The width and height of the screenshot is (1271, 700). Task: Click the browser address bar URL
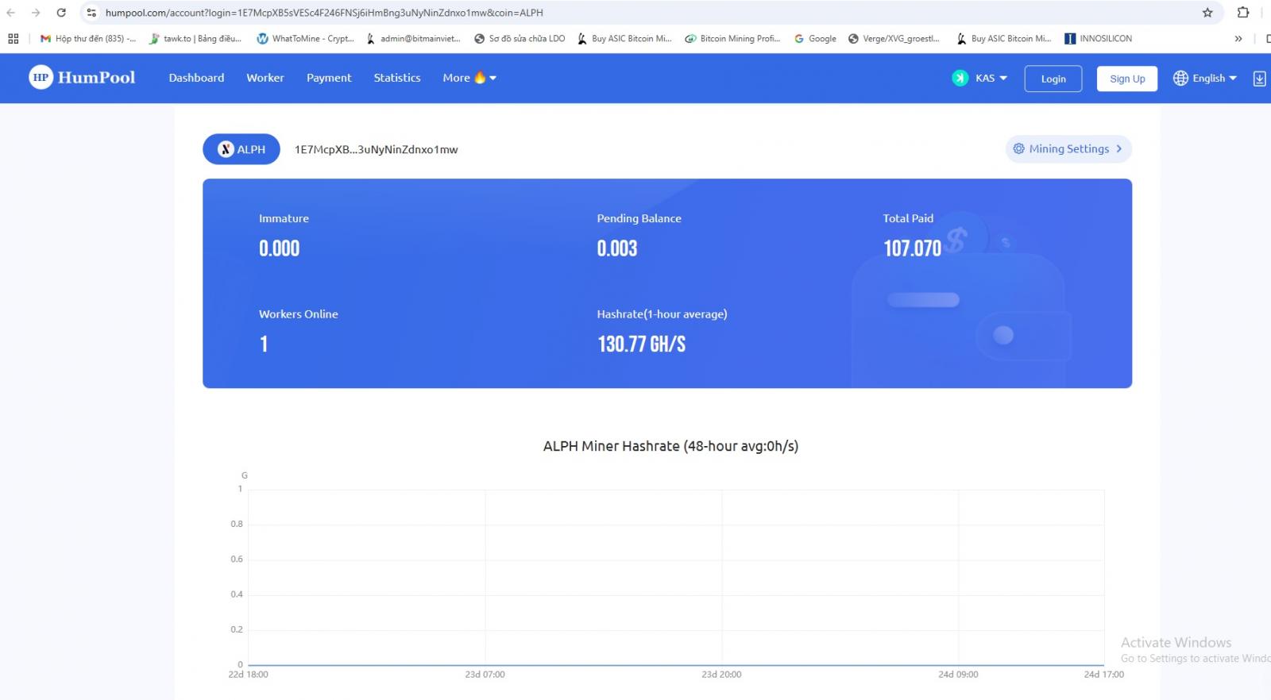point(324,13)
